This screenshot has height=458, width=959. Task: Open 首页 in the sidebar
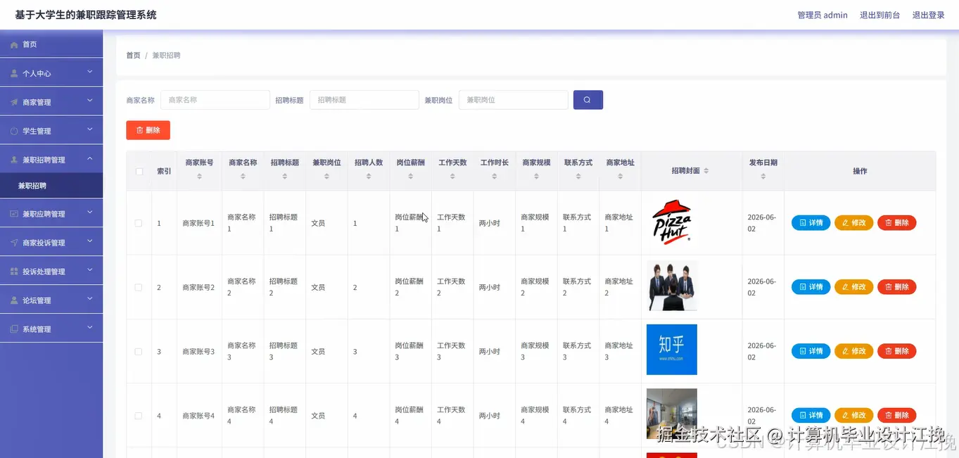tap(51, 44)
